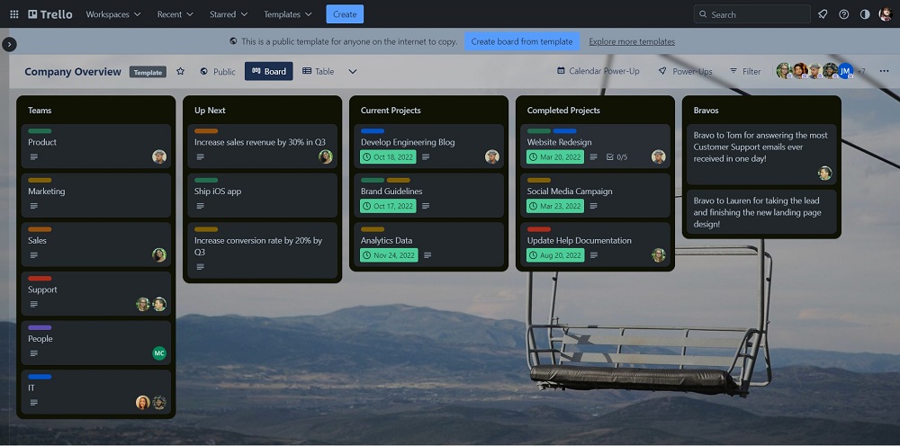Viewport: 900px width, 446px height.
Task: Open the app switcher grid icon
Action: coord(14,14)
